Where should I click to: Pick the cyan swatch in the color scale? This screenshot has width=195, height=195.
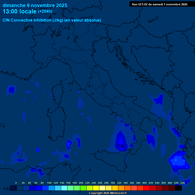click(64, 188)
